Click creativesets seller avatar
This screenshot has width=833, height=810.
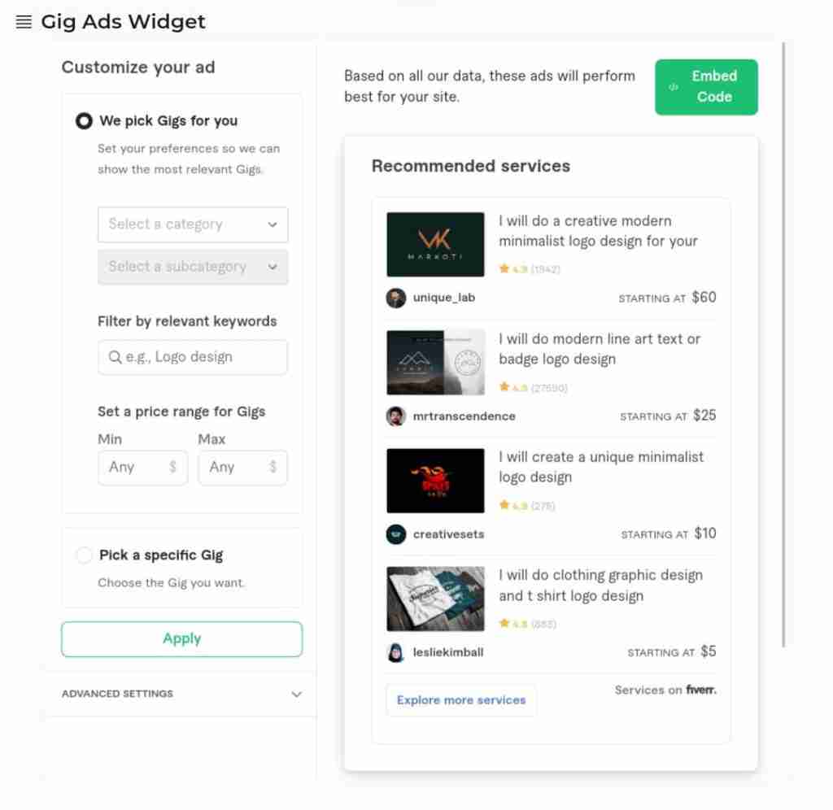click(x=396, y=534)
